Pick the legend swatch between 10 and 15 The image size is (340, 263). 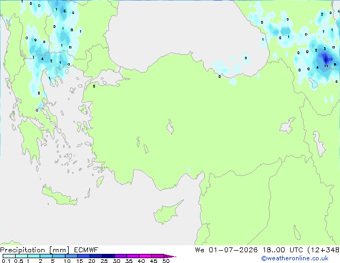[x=71, y=256]
